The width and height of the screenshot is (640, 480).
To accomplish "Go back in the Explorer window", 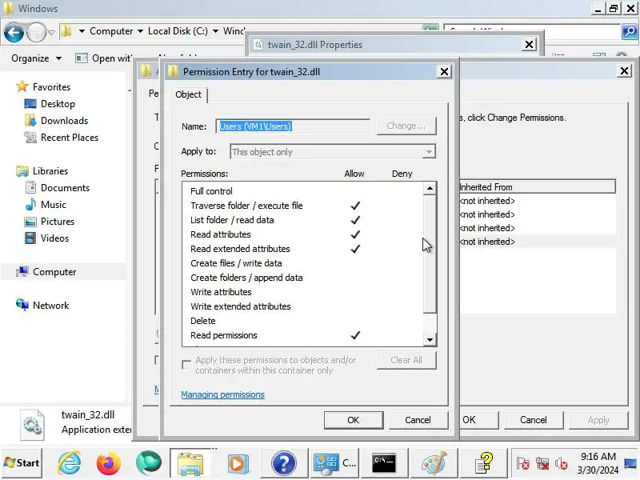I will click(14, 32).
